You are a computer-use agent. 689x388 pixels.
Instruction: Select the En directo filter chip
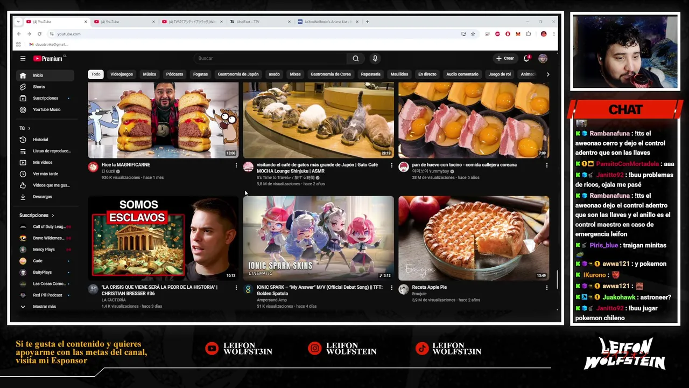click(x=427, y=74)
